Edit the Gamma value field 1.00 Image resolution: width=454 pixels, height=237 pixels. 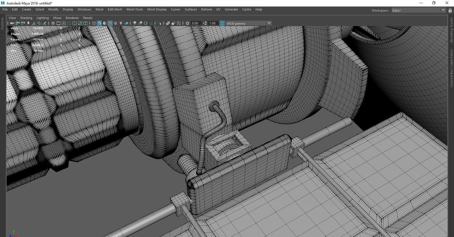(x=213, y=23)
